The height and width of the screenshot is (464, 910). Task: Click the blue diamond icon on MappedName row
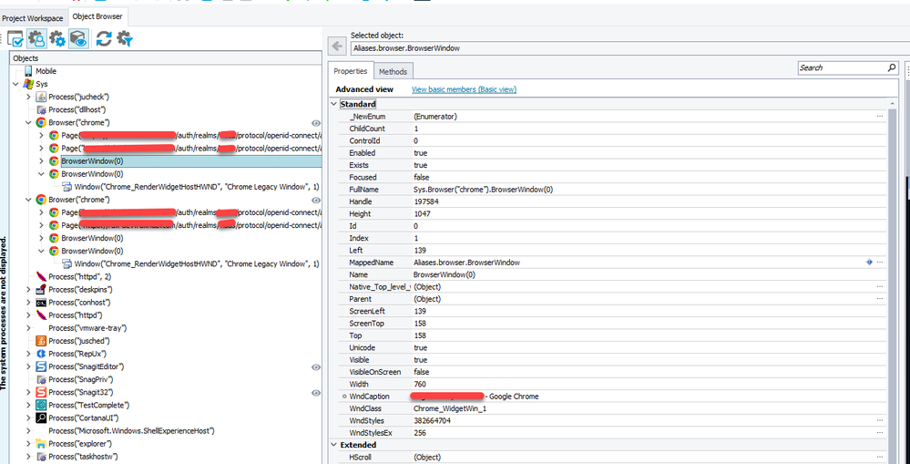pyautogui.click(x=869, y=263)
